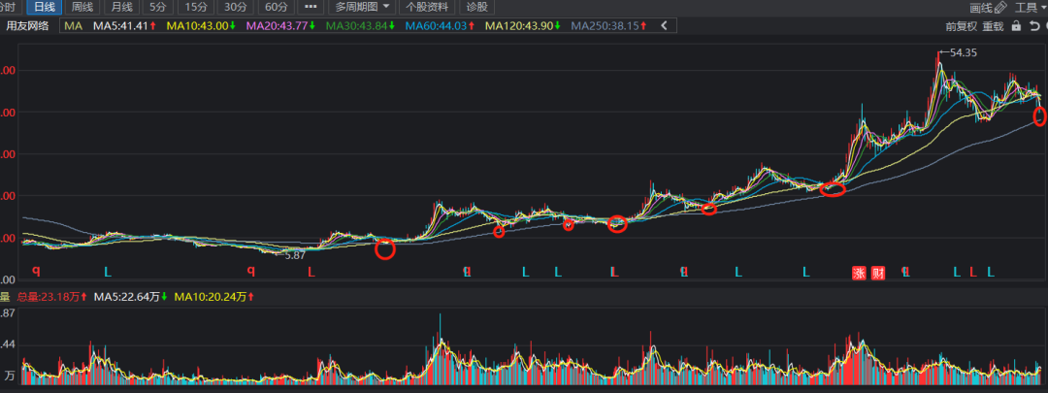Click the 前复权 price adjustment option

pyautogui.click(x=961, y=26)
